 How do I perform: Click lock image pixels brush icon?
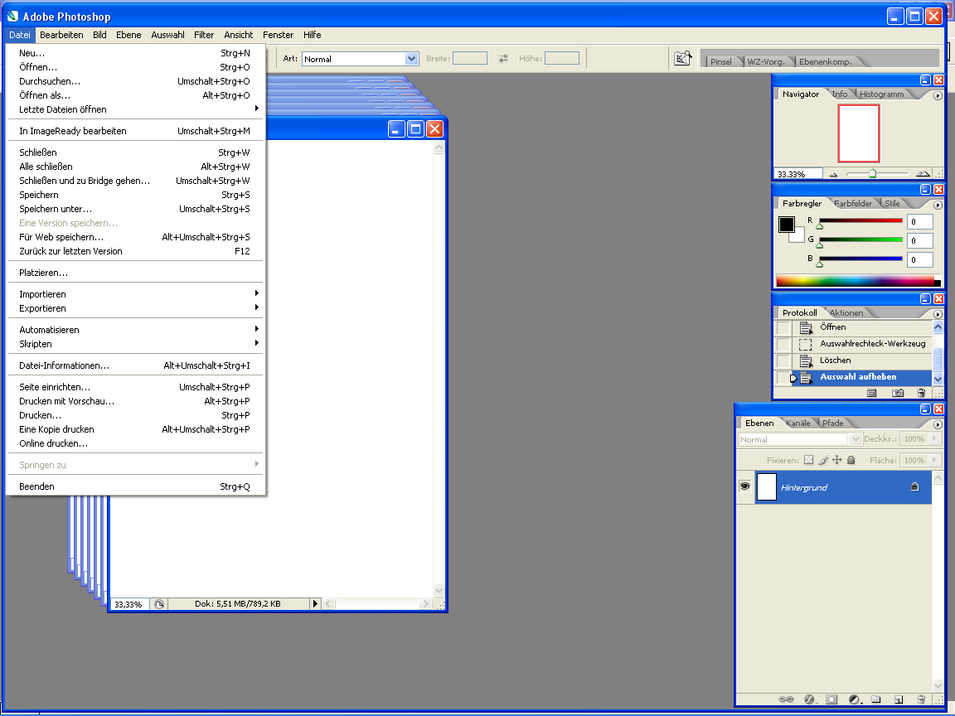click(x=823, y=460)
